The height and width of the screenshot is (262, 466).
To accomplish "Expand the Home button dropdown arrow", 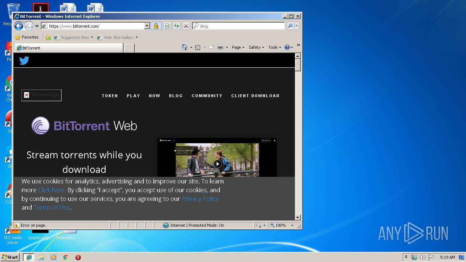I will tap(191, 48).
